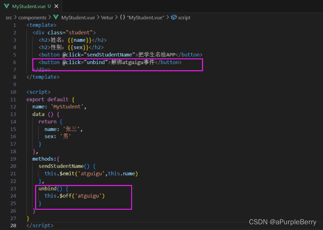
Task: Open the script breadcrumb segment
Action: point(184,18)
